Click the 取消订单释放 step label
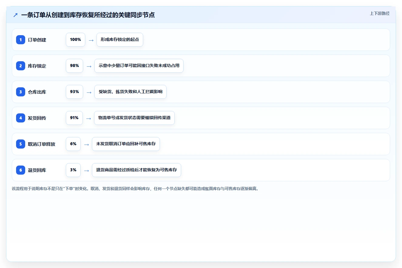The width and height of the screenshot is (402, 268). [x=42, y=144]
